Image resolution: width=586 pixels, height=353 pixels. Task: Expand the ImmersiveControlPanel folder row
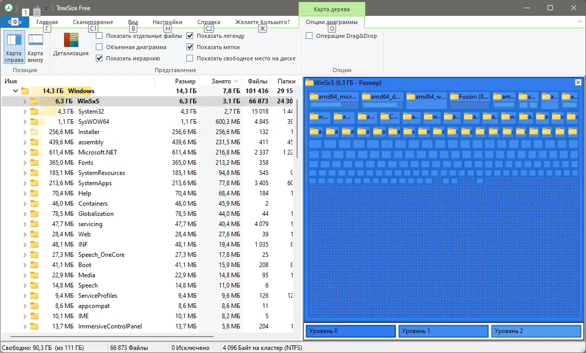[25, 326]
